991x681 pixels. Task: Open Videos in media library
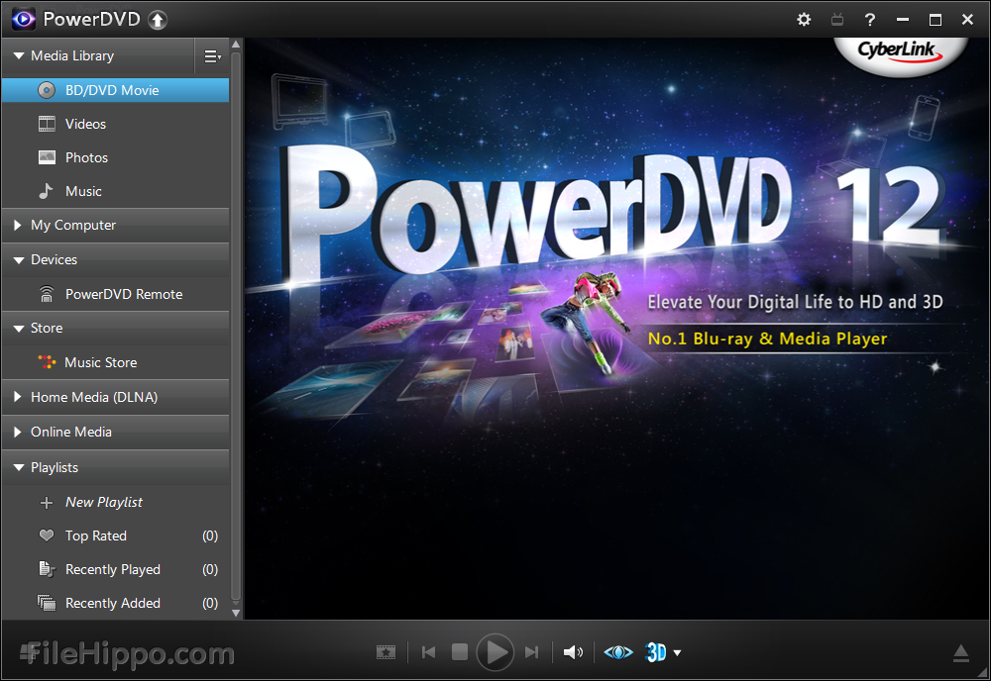(116, 124)
